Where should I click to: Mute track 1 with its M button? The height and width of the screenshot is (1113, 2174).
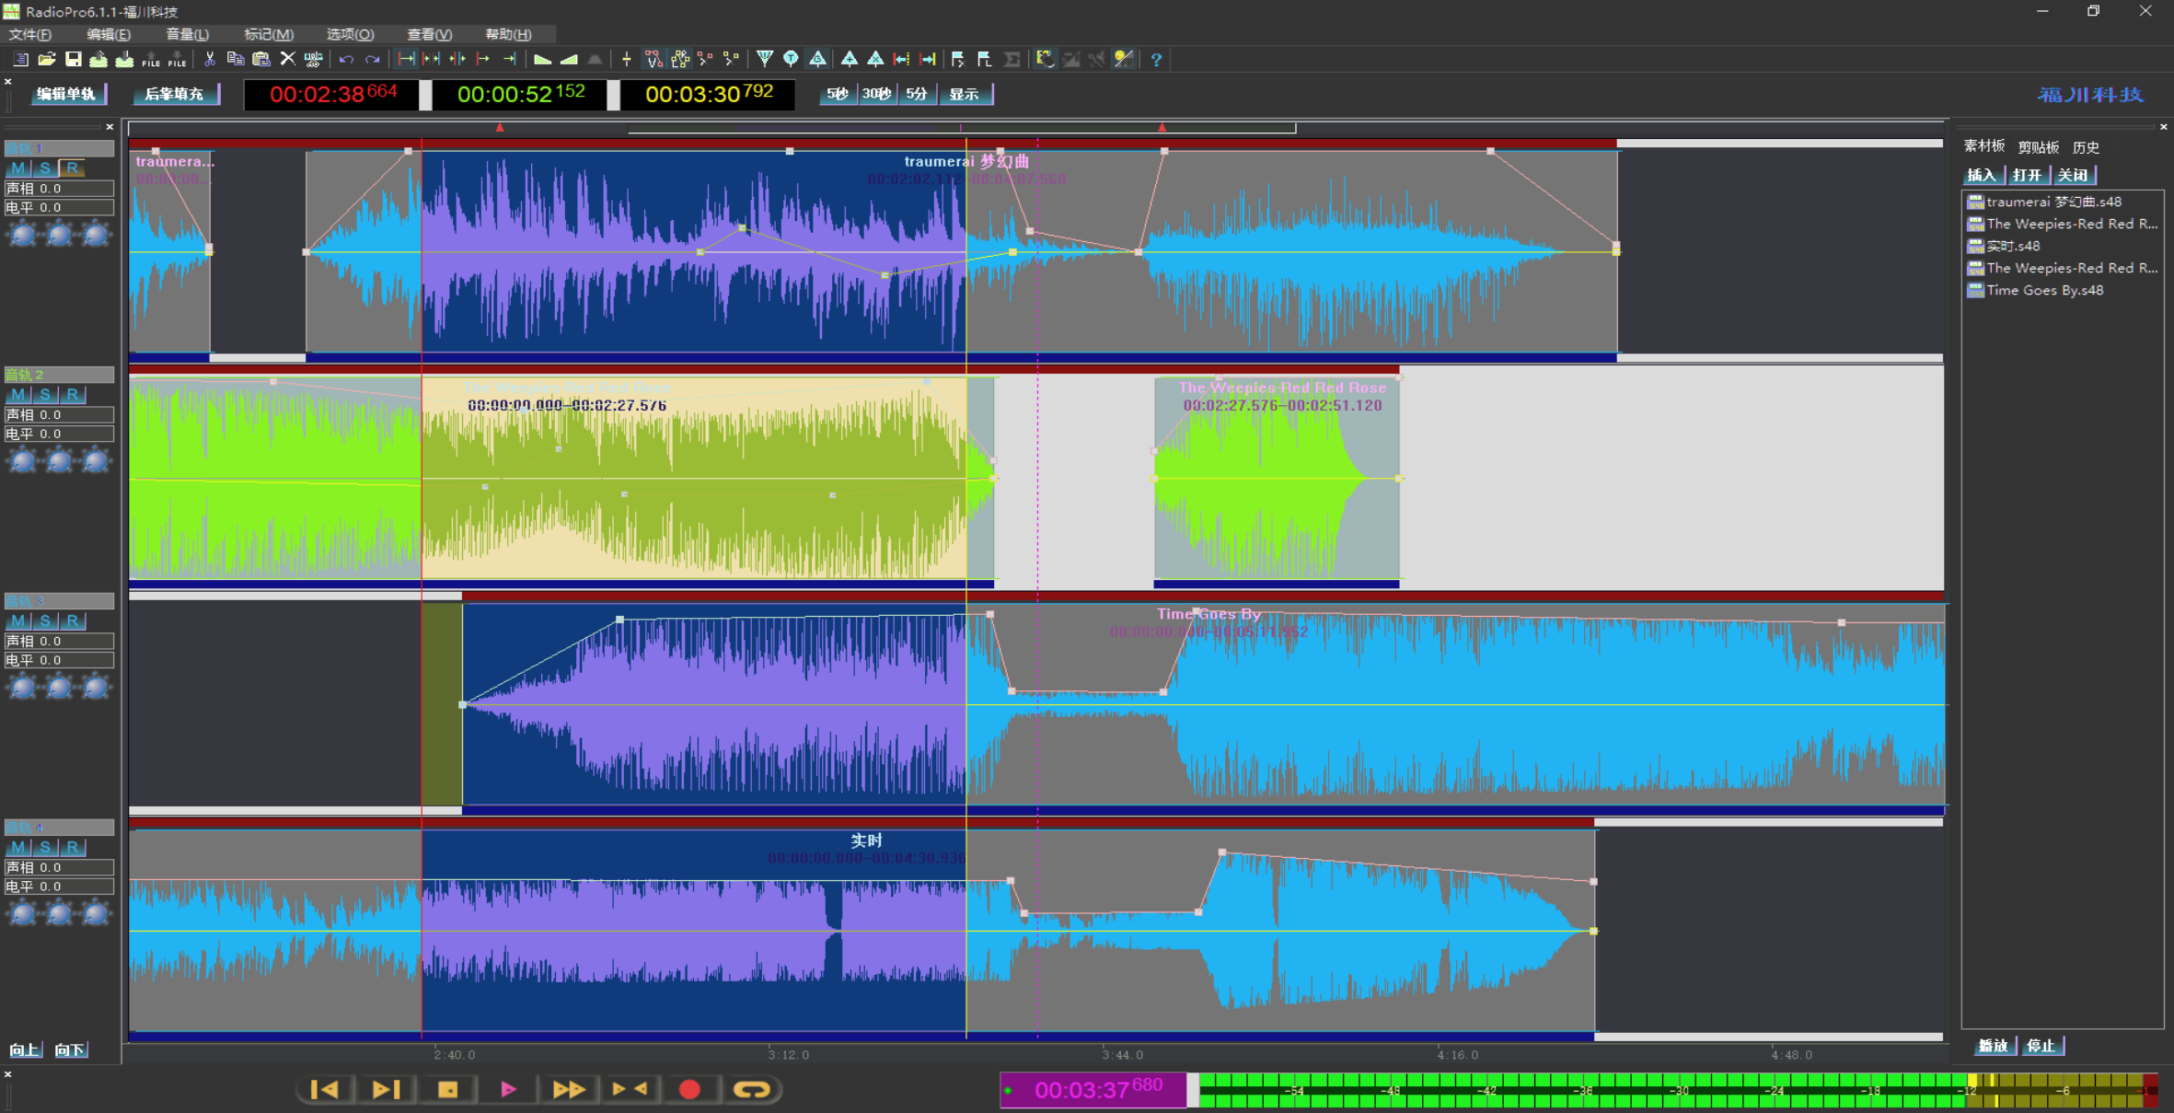click(18, 168)
